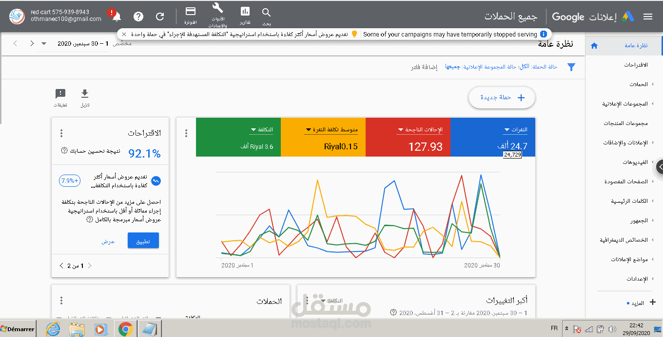Open Internet Explorer from taskbar
The height and width of the screenshot is (337, 663).
pyautogui.click(x=53, y=329)
